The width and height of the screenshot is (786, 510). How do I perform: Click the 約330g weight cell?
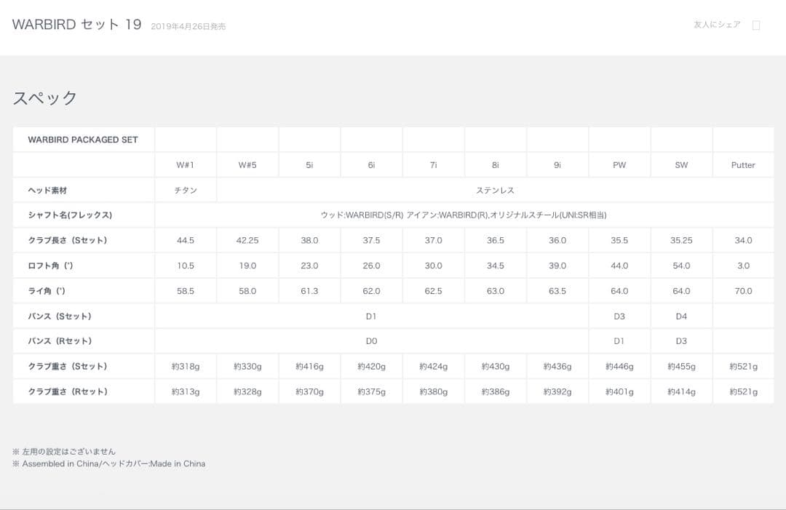(247, 367)
